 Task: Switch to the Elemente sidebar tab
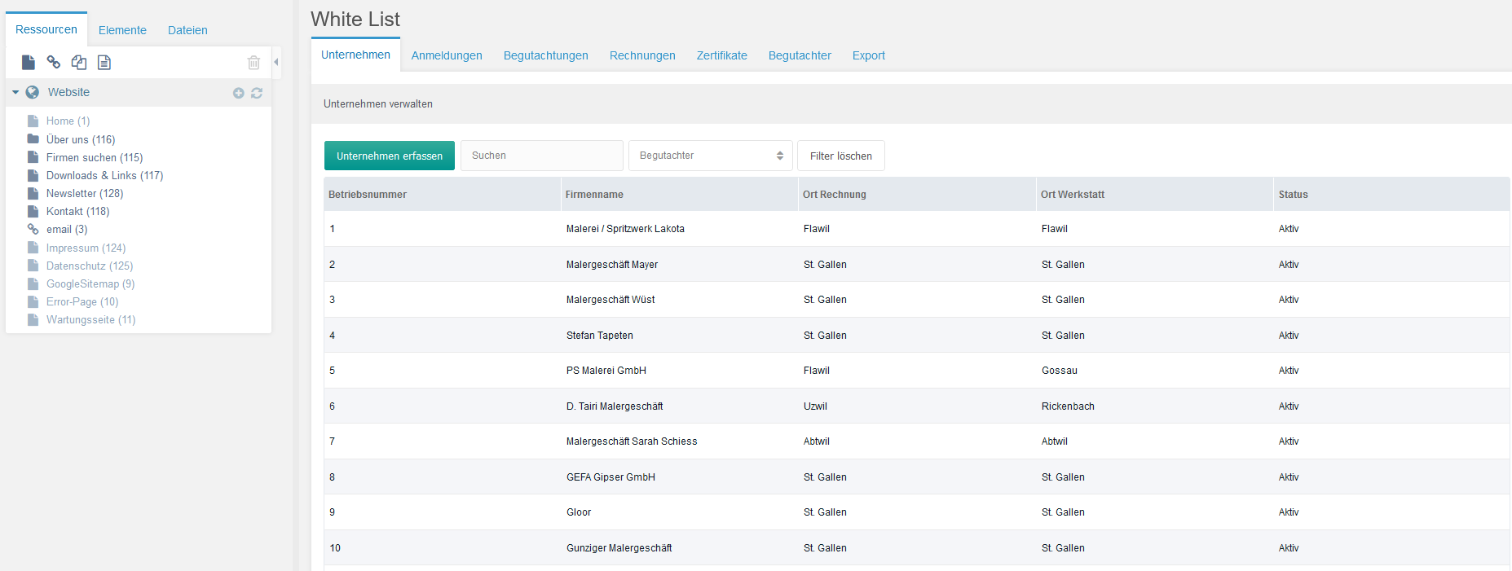coord(122,30)
